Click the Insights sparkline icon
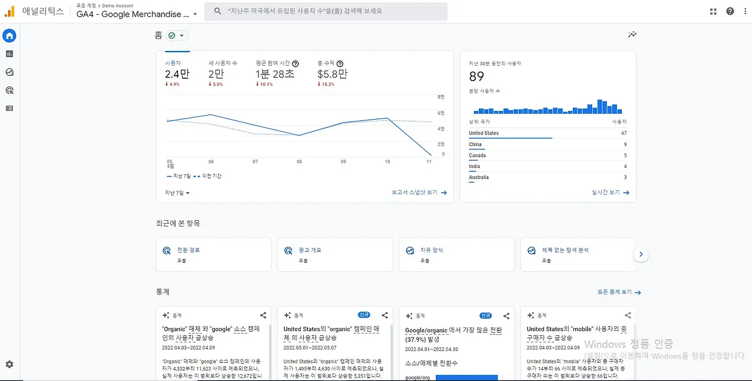Viewport: 752px width, 381px height. [x=632, y=35]
